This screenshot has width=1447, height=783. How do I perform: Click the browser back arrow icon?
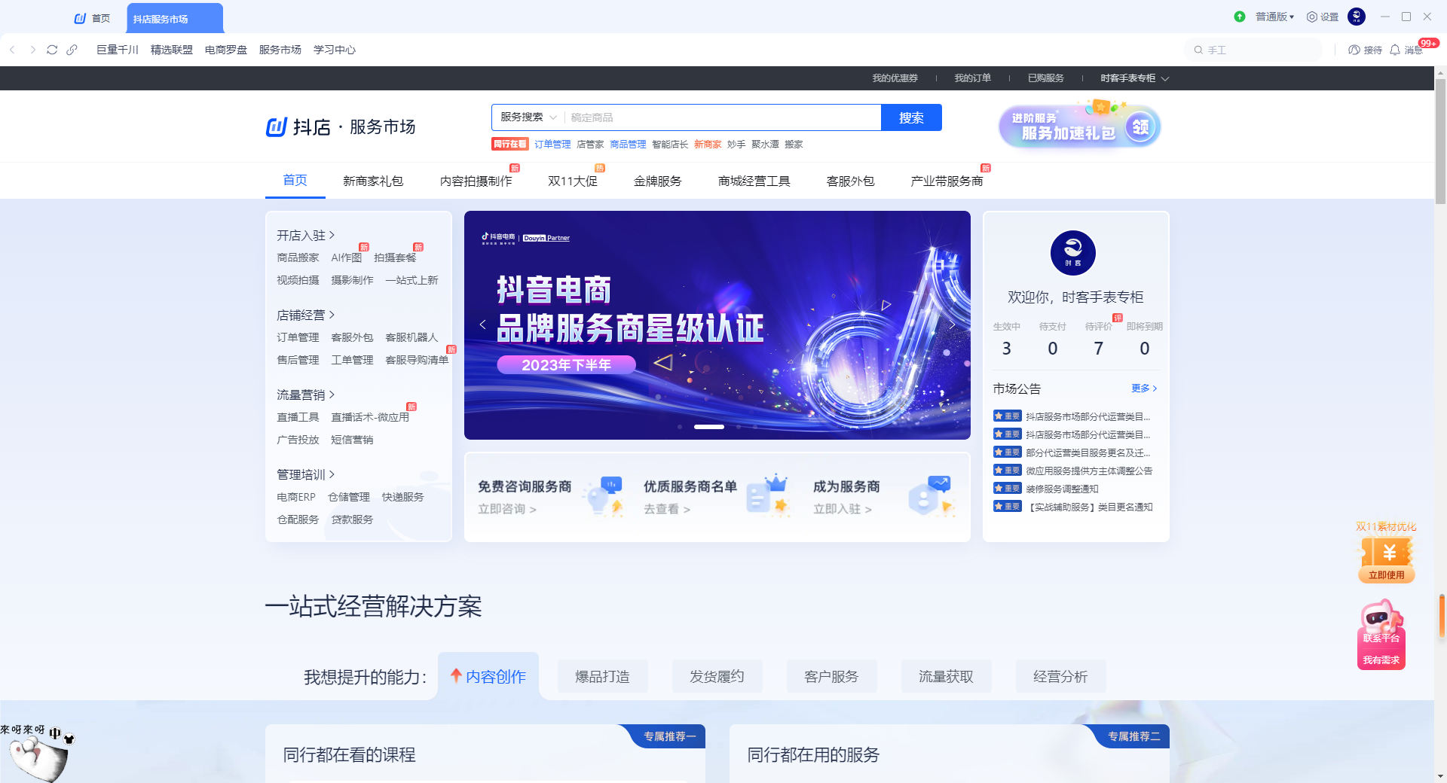click(12, 50)
